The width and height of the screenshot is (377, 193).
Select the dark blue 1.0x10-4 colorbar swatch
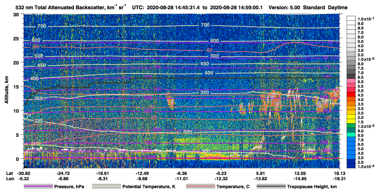352,166
